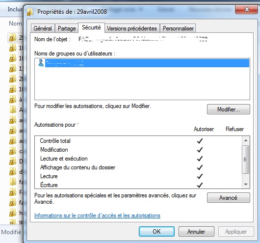Click the Appliquer button
This screenshot has width=260, height=243.
click(236, 231)
